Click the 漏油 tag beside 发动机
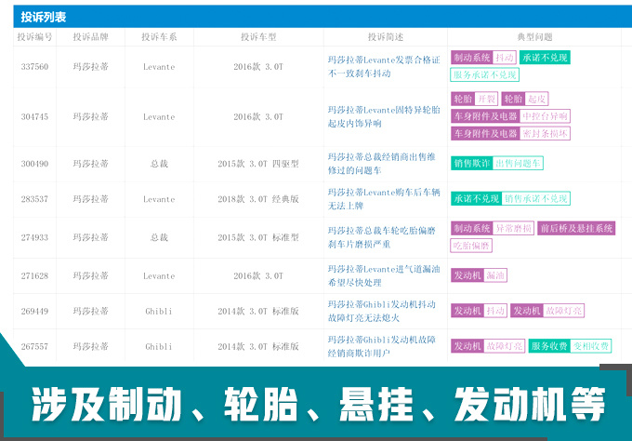This screenshot has height=441, width=632. click(x=495, y=275)
